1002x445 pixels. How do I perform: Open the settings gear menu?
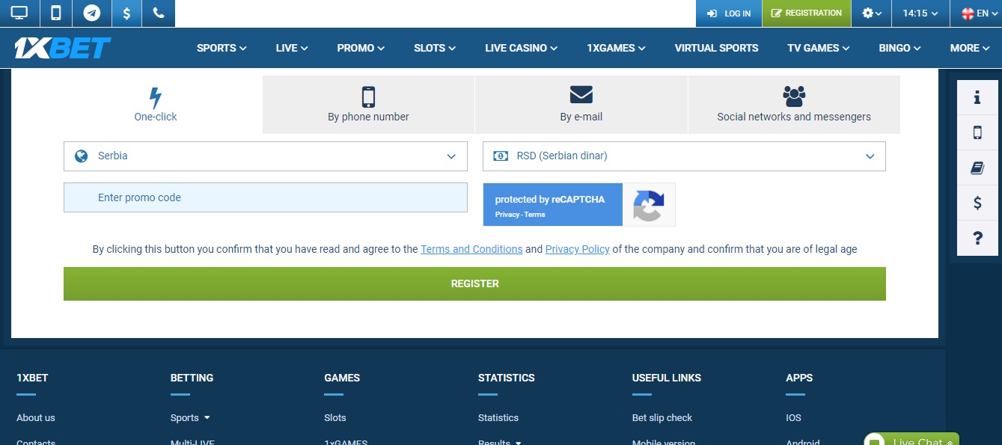point(872,13)
